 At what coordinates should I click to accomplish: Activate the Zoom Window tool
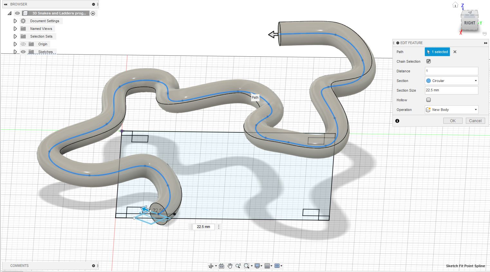247,266
